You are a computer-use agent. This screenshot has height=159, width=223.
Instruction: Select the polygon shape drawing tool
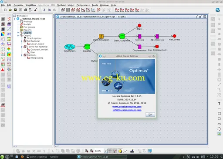pyautogui.click(x=219, y=129)
